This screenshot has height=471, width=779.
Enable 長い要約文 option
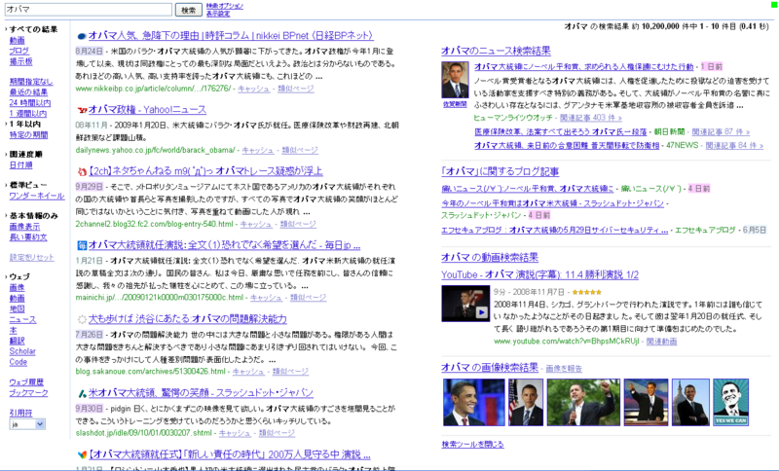[x=28, y=237]
